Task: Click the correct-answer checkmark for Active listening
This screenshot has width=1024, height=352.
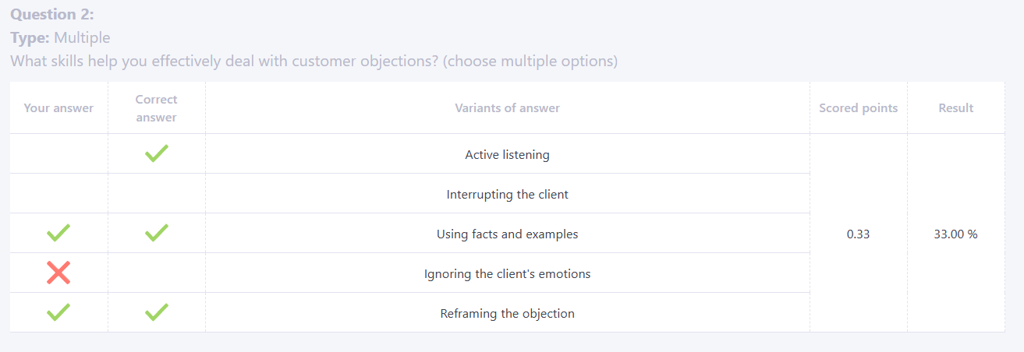Action: (x=157, y=153)
